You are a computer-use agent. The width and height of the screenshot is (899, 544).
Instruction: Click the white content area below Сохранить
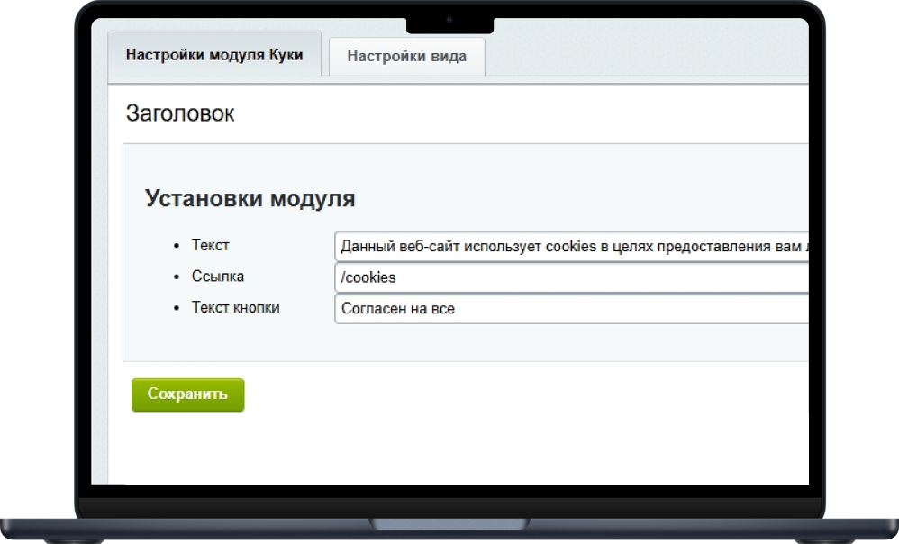pos(450,441)
